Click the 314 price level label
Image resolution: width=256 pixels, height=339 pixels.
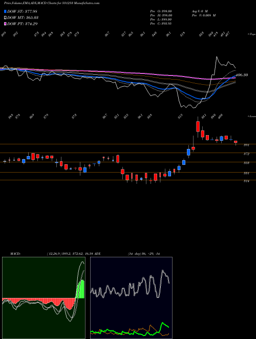point(246,181)
